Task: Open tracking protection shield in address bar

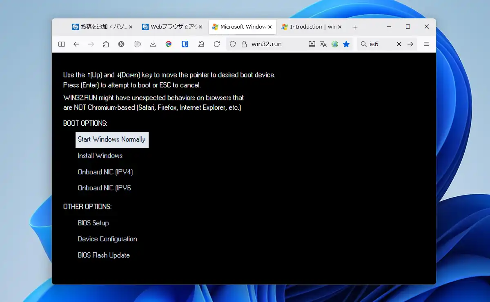Action: point(233,44)
